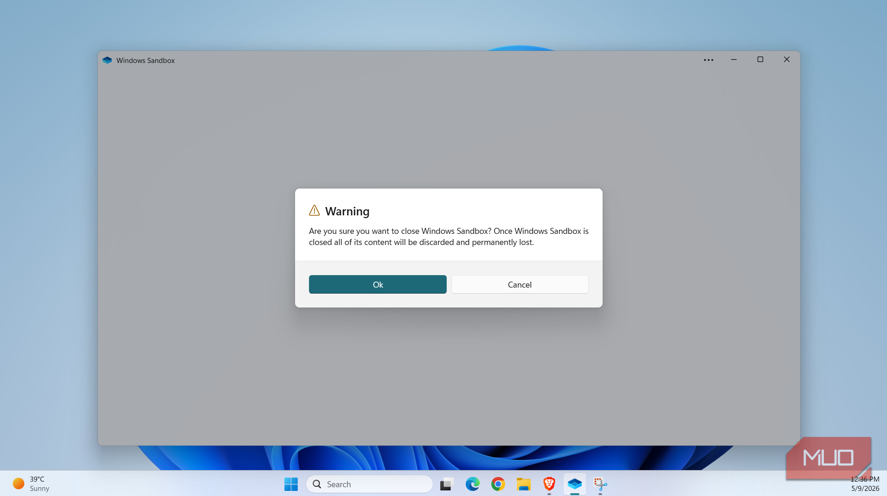Screen dimensions: 887x496
Task: Click the taskbar Search box
Action: (x=369, y=484)
